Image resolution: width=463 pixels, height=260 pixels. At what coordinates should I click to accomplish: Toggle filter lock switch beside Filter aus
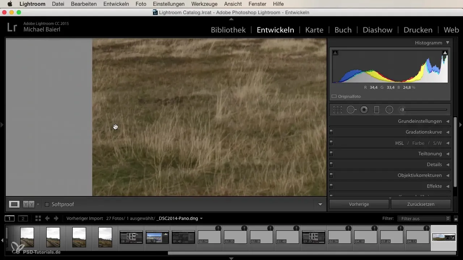pyautogui.click(x=456, y=219)
